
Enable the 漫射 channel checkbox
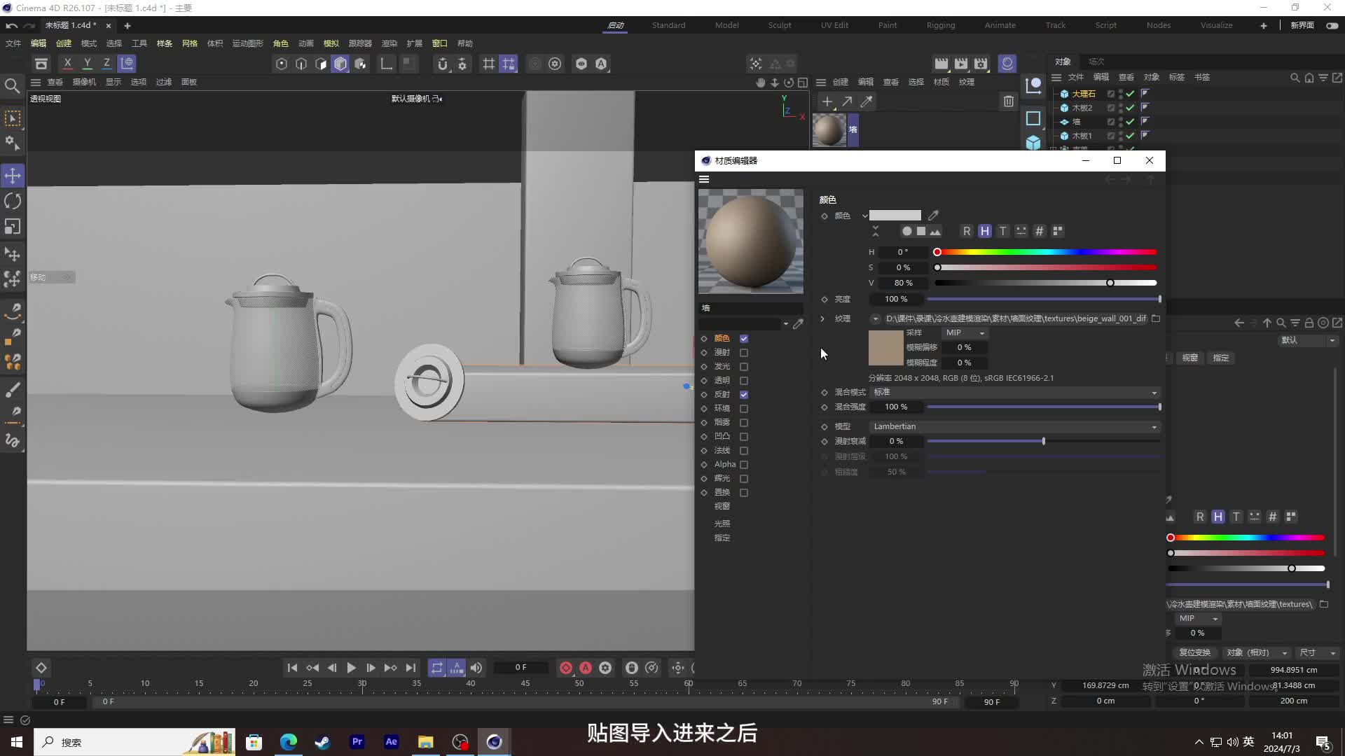[744, 353]
